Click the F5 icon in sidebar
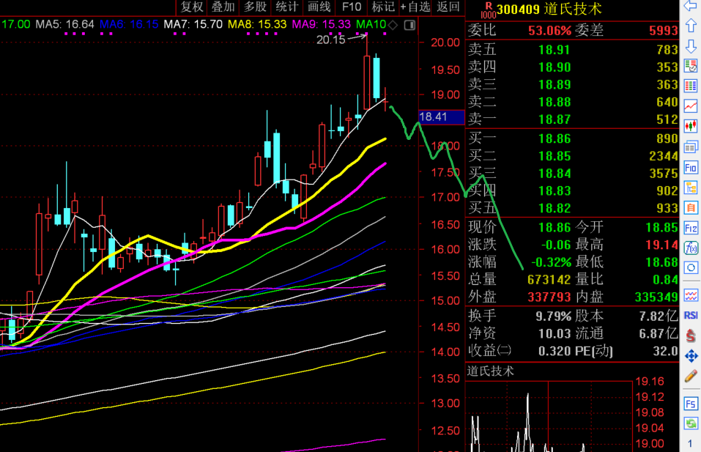 click(691, 404)
